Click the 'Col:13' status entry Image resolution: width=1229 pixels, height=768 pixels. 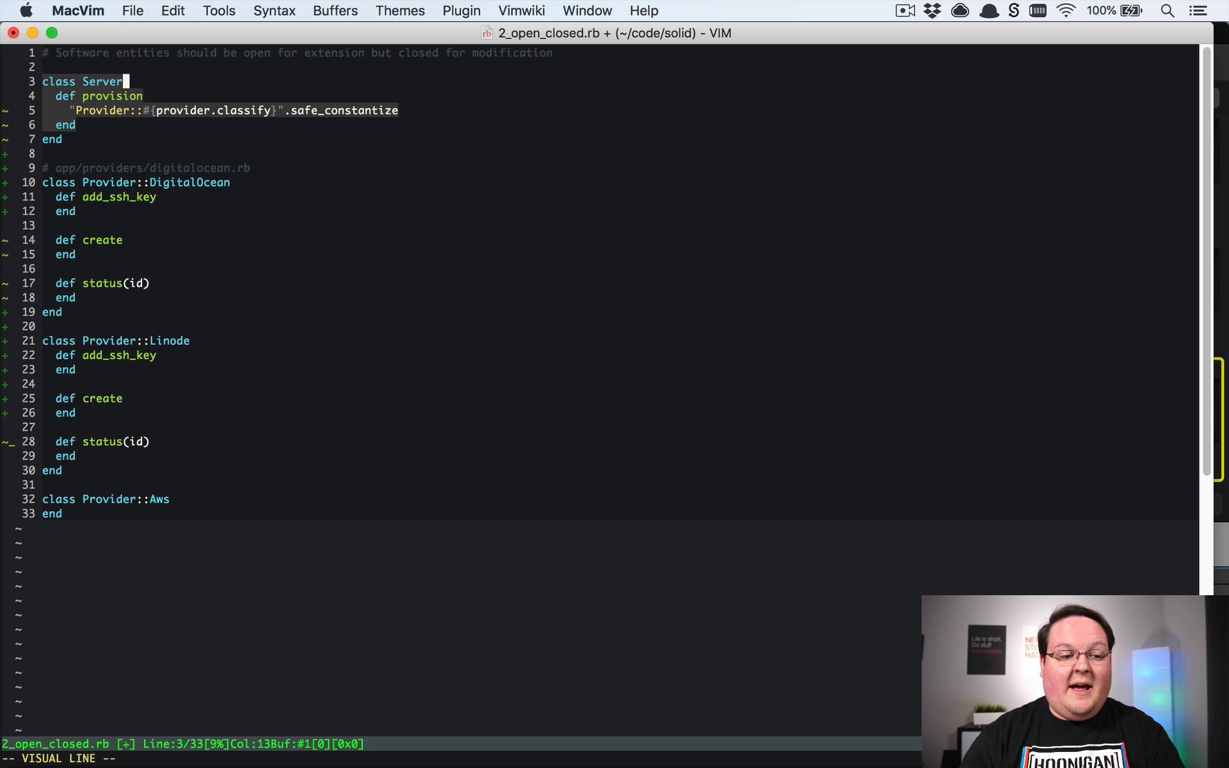(x=250, y=744)
